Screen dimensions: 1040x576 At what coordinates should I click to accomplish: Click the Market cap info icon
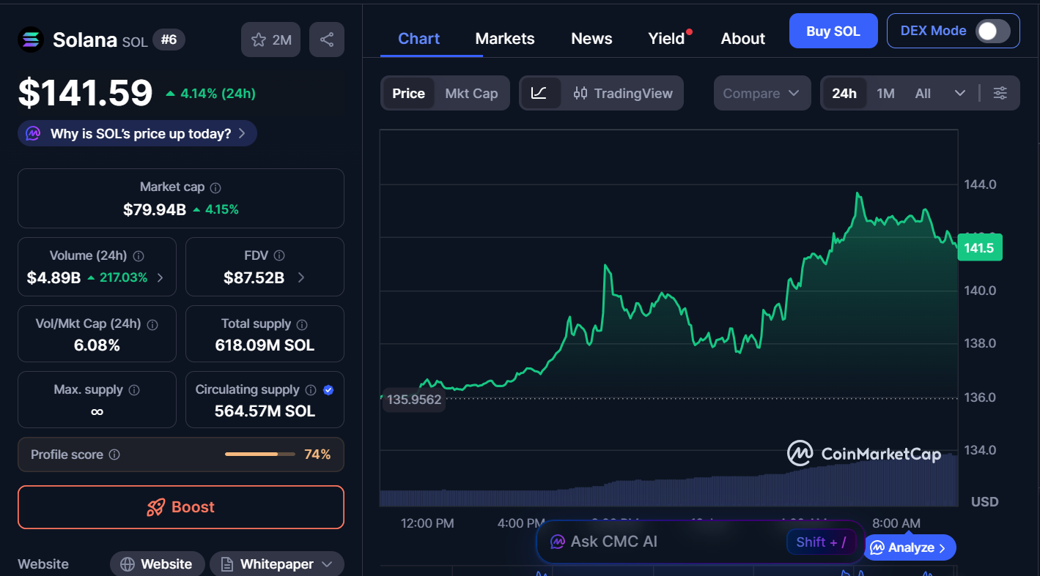point(213,187)
